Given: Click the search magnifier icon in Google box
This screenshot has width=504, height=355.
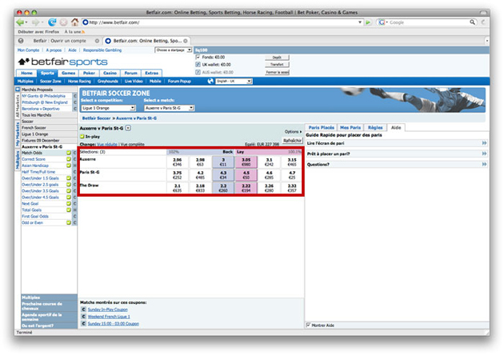Looking at the screenshot, I should point(472,22).
